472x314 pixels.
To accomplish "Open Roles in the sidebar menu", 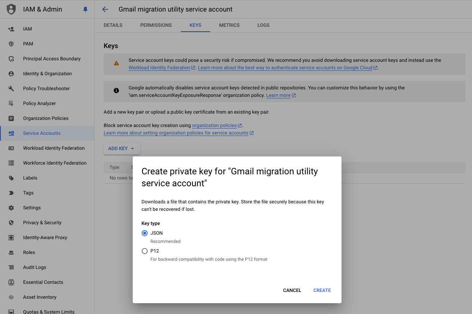I will [x=47, y=252].
